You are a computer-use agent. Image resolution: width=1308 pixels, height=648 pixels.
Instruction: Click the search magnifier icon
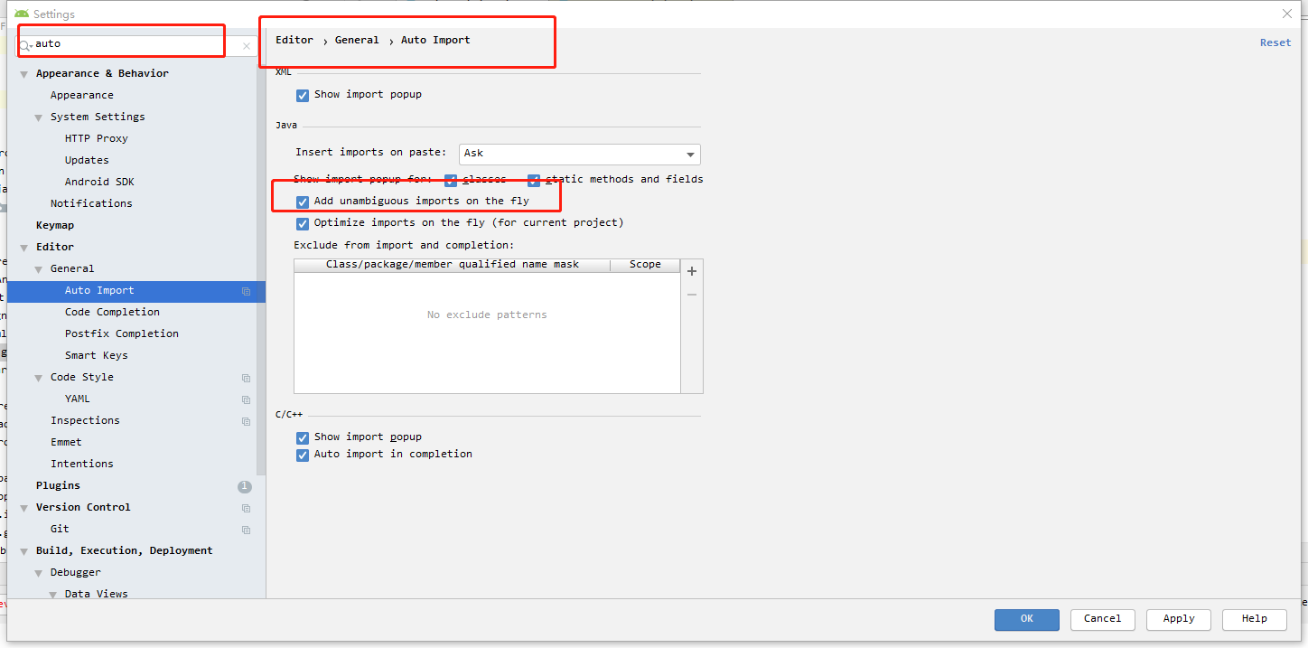(x=25, y=44)
